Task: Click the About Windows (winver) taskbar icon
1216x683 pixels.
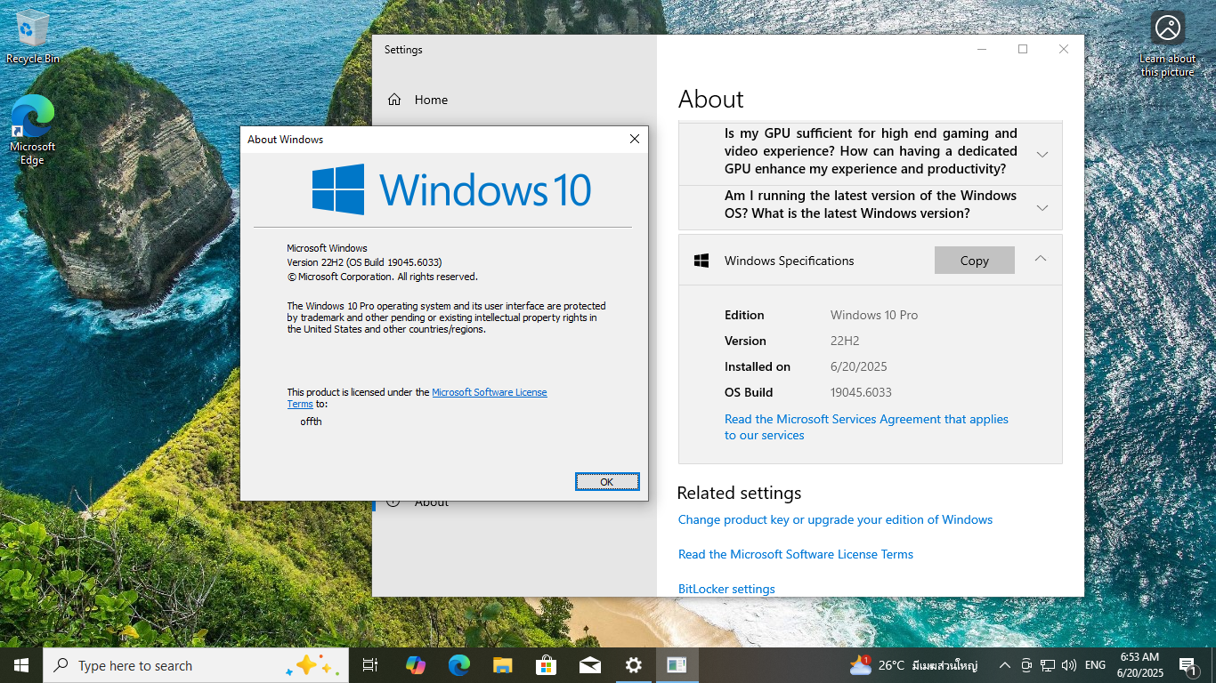Action: [x=677, y=665]
